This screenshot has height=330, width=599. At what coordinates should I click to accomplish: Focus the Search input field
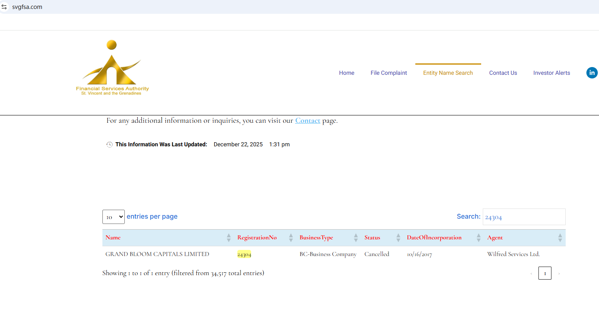pos(524,217)
